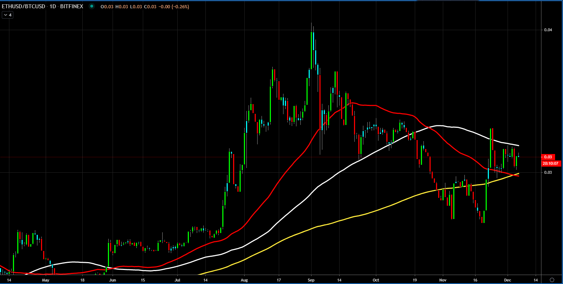Viewport: 563px width, 284px height.
Task: Click the May label on the time axis
Action: [45, 280]
